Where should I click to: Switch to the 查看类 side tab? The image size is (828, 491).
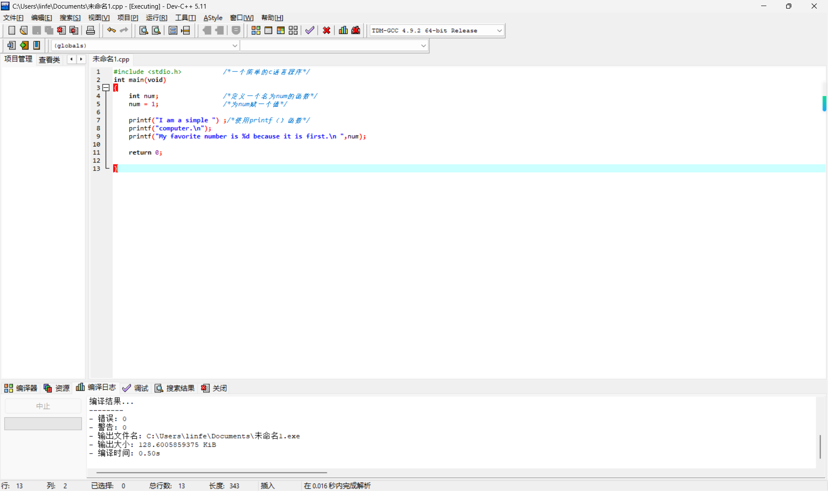[x=49, y=60]
